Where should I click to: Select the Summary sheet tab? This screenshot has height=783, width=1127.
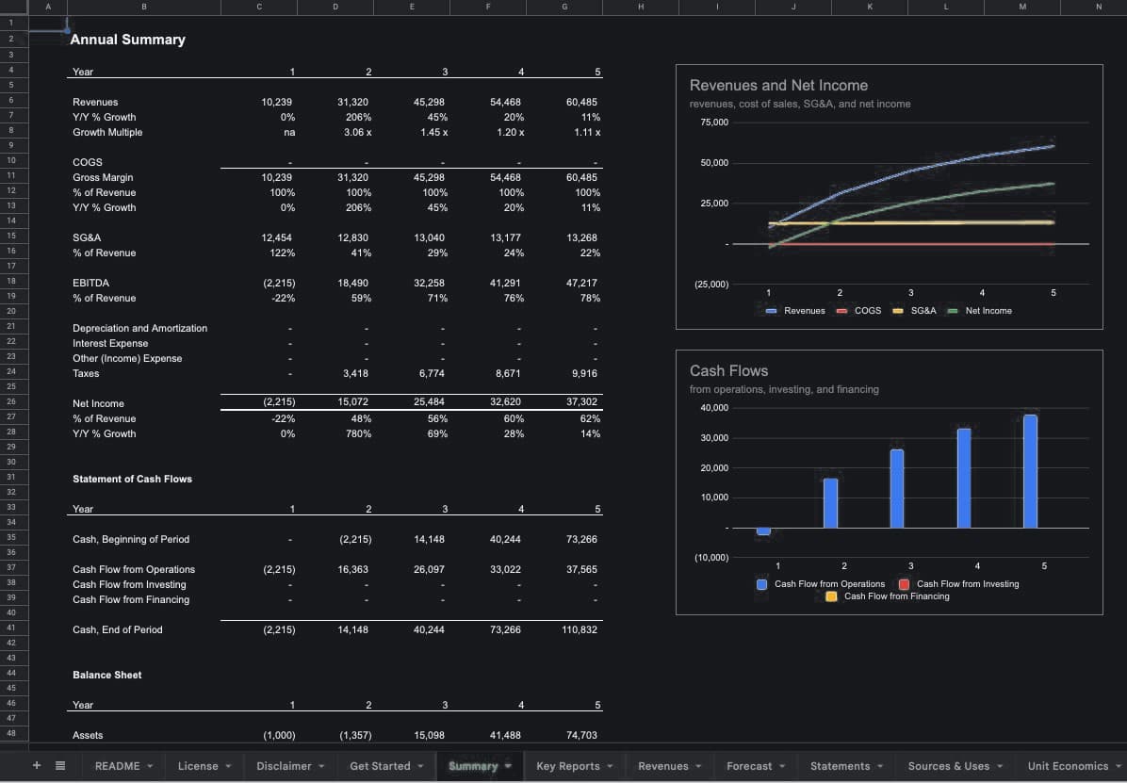coord(481,766)
